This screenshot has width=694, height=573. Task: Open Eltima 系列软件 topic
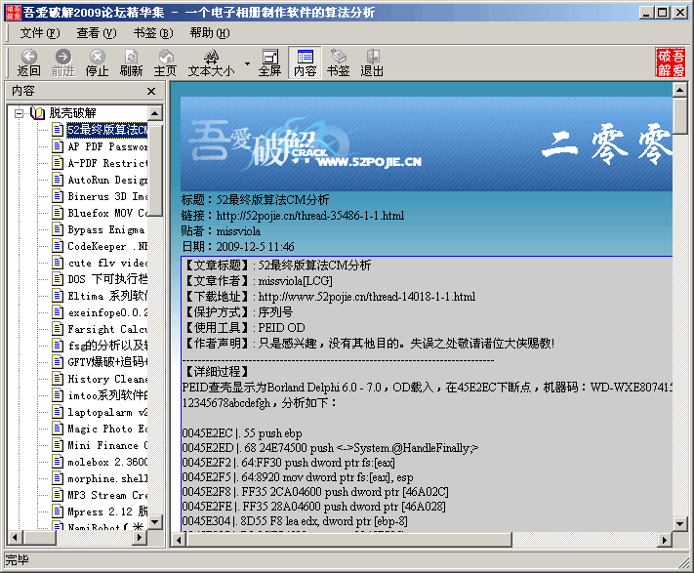coord(107,296)
